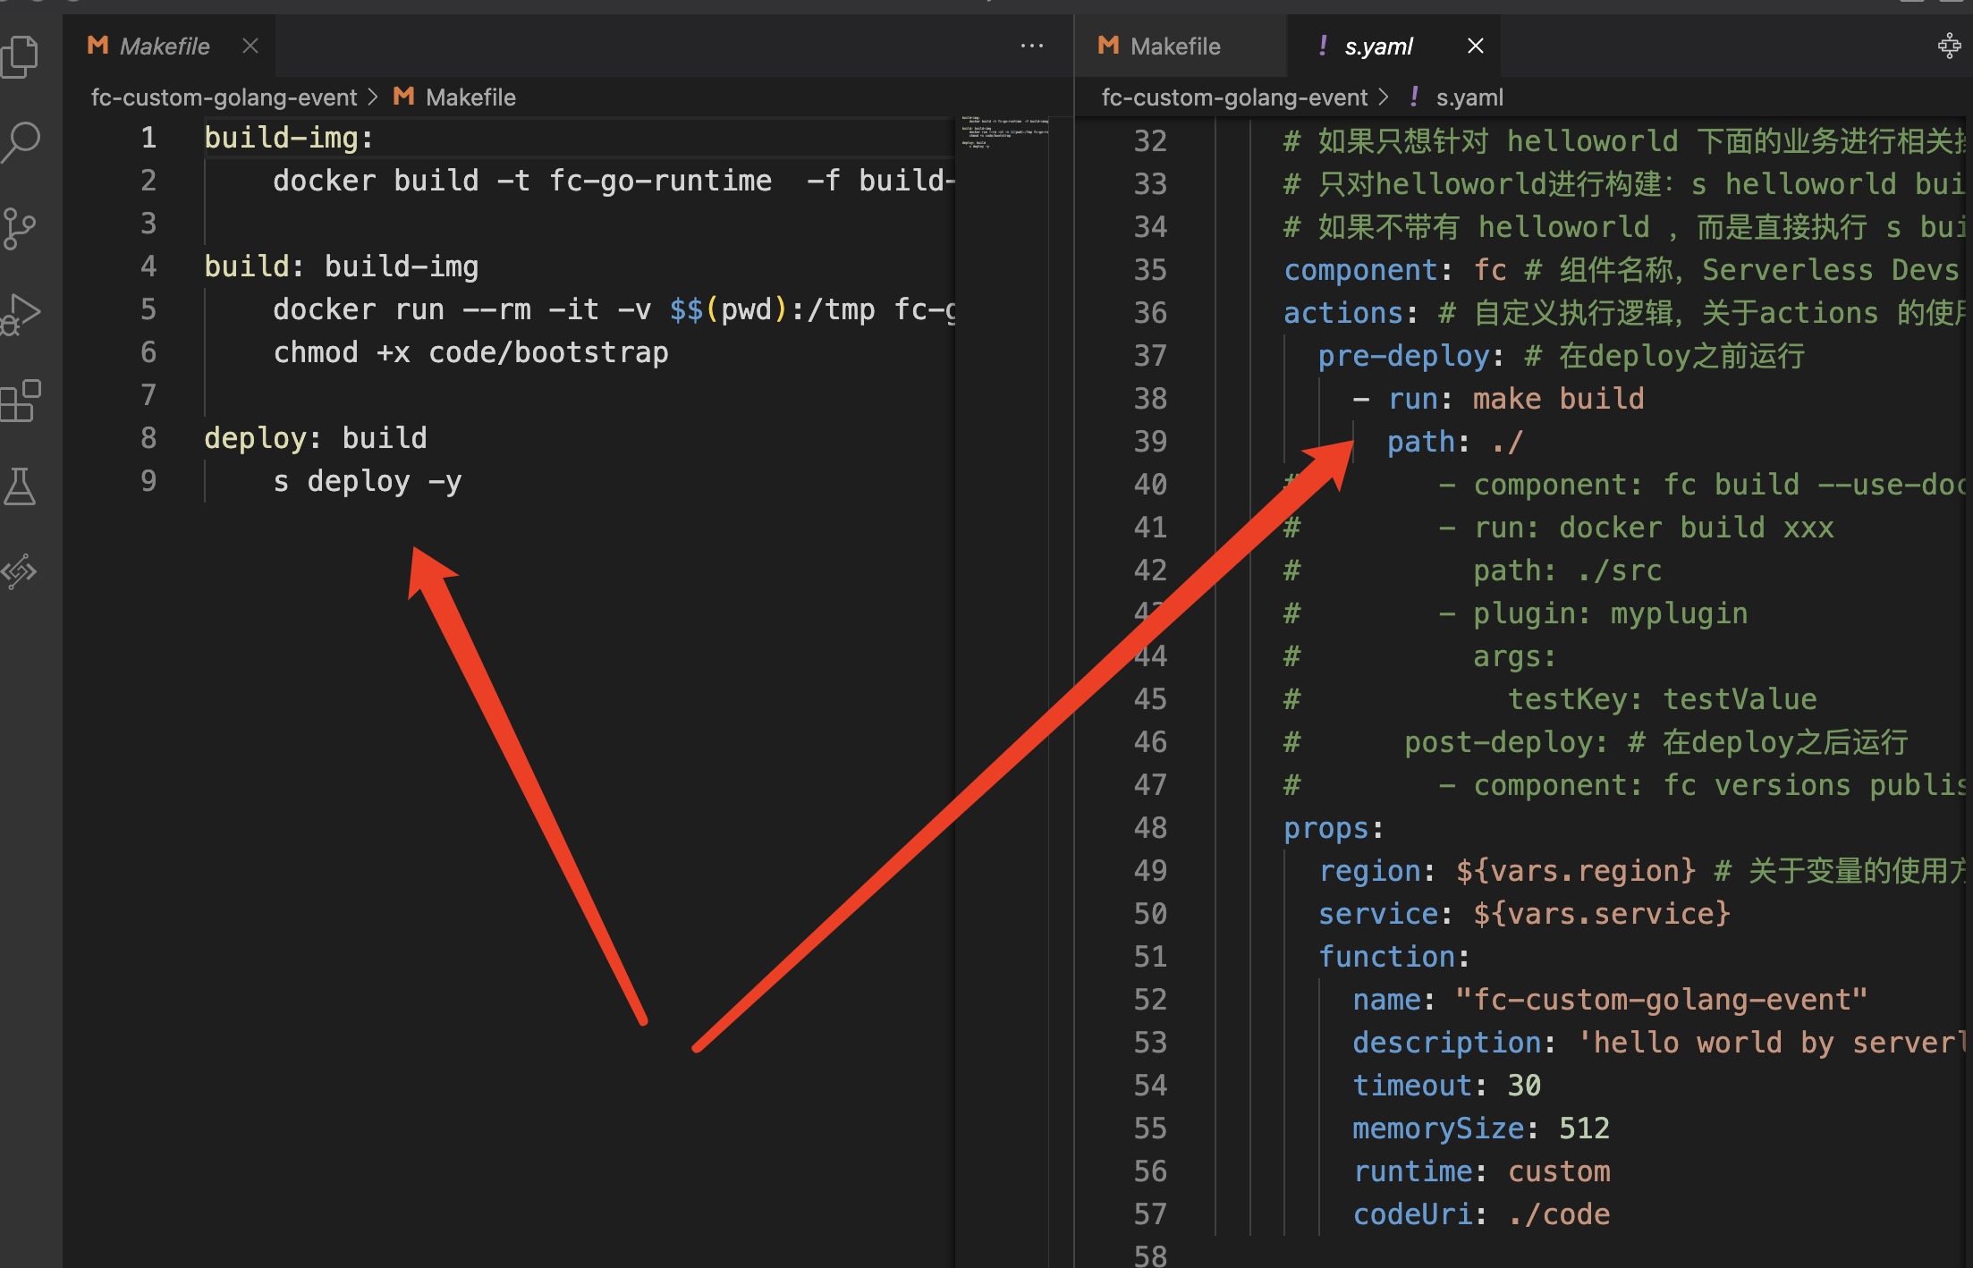
Task: Click line number 1 in Makefile
Action: click(148, 138)
